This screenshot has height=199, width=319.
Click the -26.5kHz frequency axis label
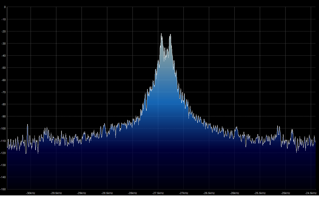tap(209, 193)
